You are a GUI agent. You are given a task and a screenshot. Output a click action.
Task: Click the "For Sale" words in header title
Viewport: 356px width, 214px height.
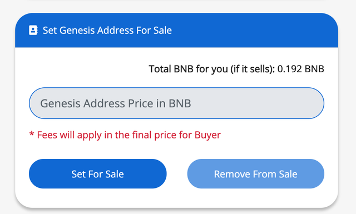coord(154,31)
